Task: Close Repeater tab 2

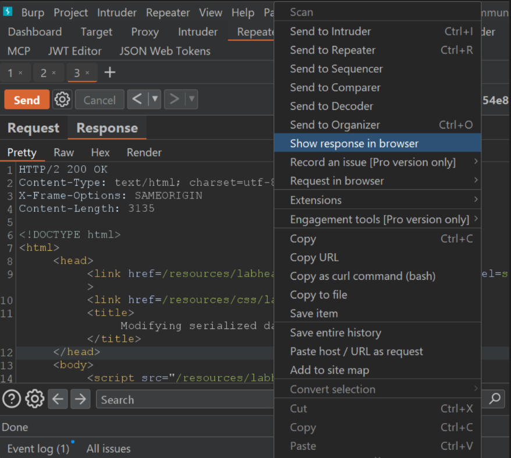Action: [54, 73]
